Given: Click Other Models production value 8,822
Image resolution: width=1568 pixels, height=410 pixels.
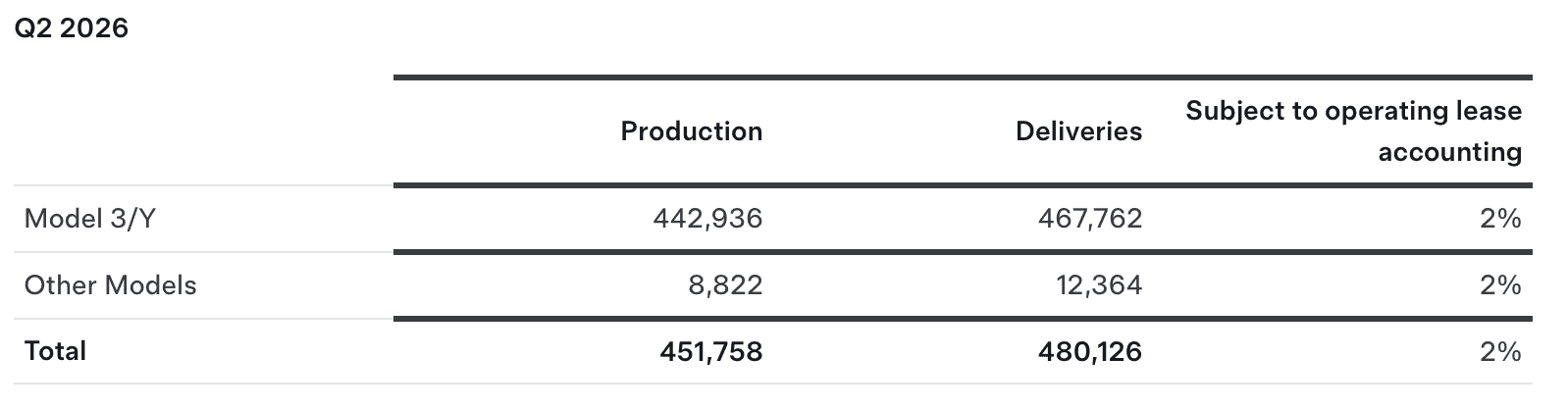Looking at the screenshot, I should 725,285.
